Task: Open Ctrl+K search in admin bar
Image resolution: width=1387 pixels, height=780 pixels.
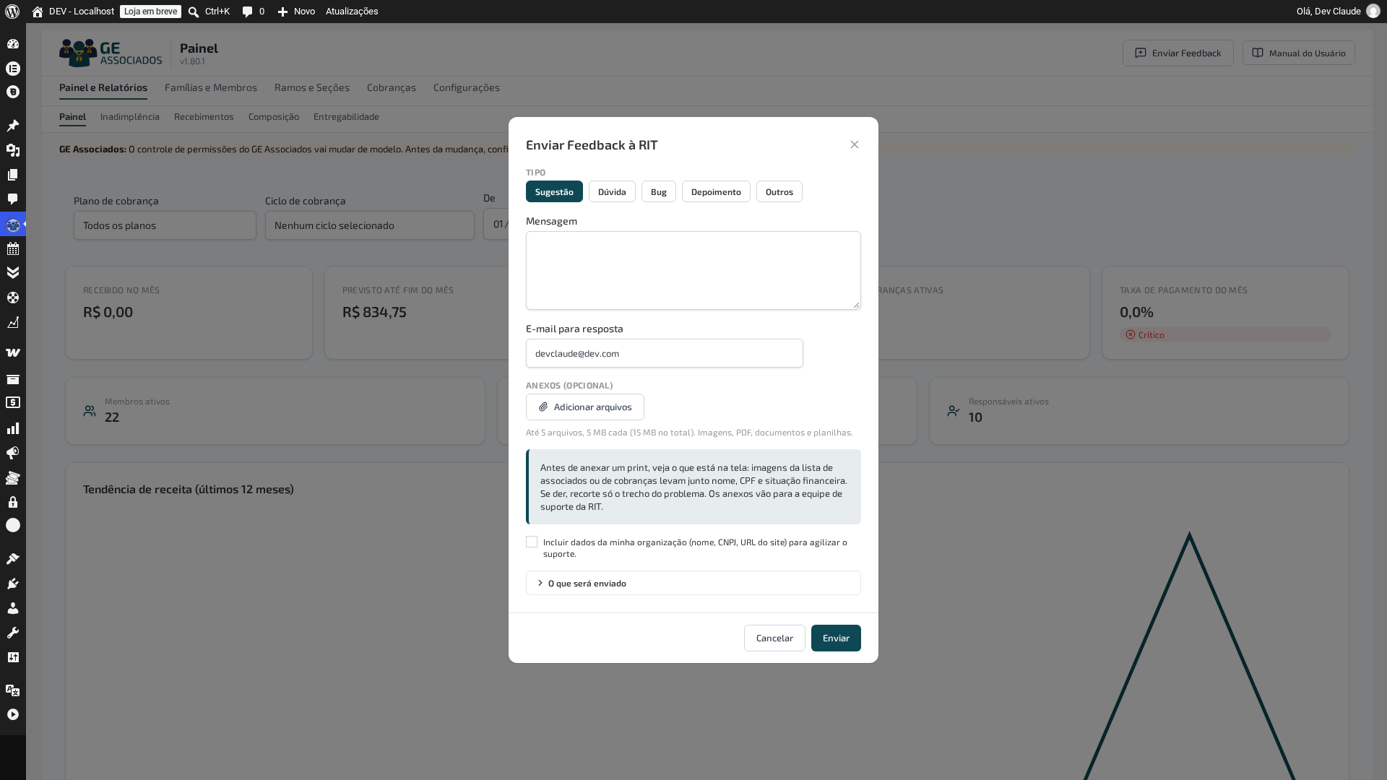Action: click(x=209, y=12)
